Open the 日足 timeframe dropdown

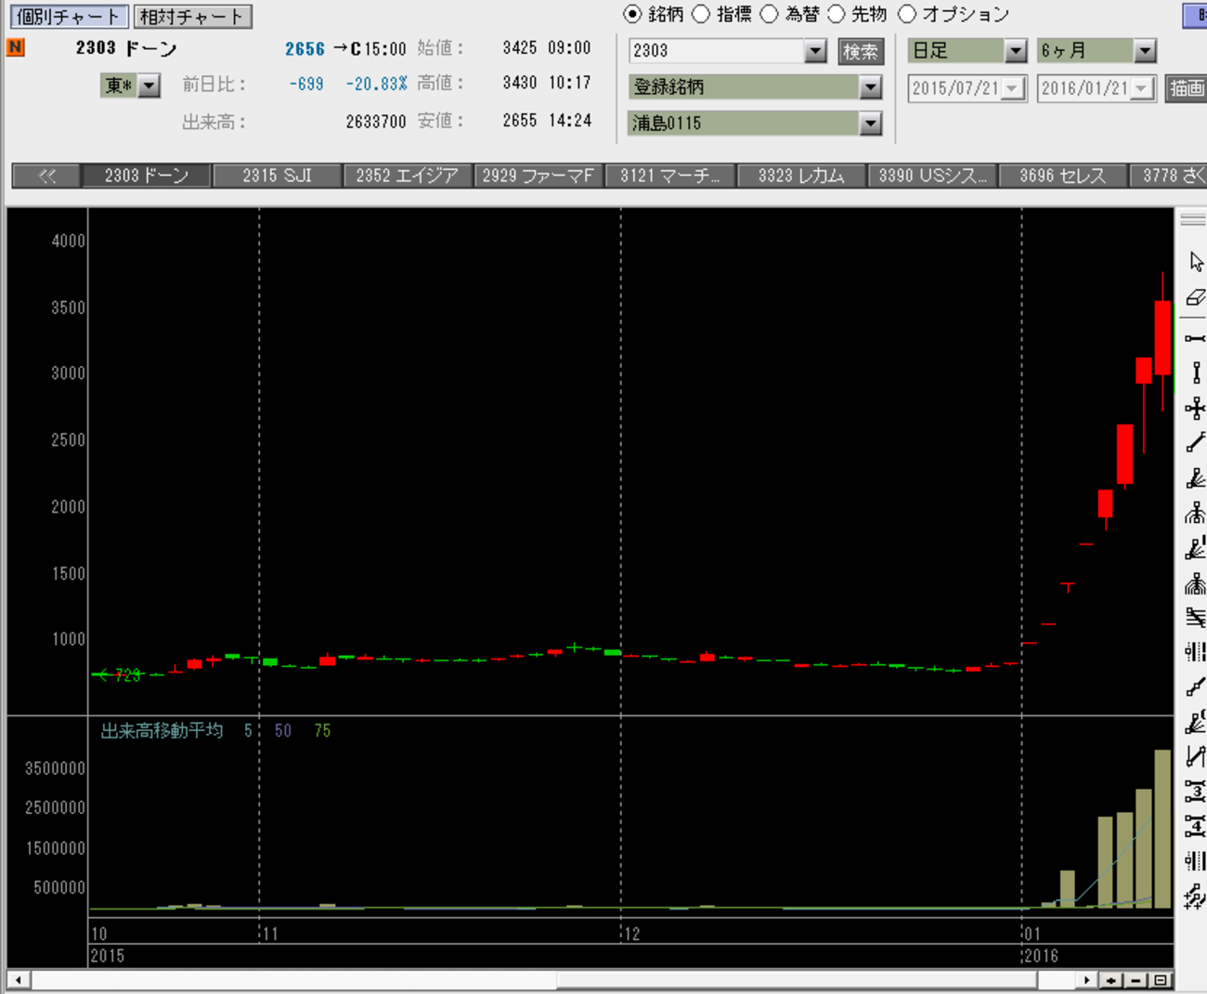(x=1016, y=51)
